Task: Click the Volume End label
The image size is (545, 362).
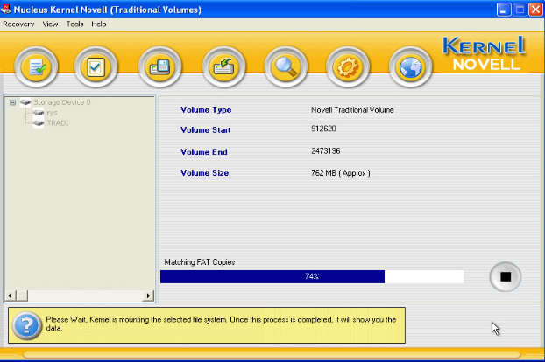Action: pyautogui.click(x=204, y=152)
